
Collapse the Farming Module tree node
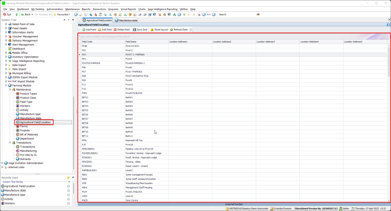click(6, 85)
